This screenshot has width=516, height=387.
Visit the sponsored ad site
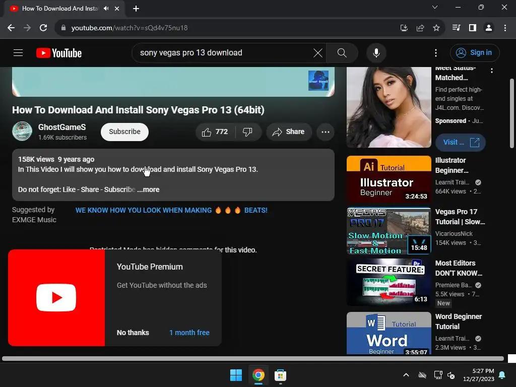(460, 142)
